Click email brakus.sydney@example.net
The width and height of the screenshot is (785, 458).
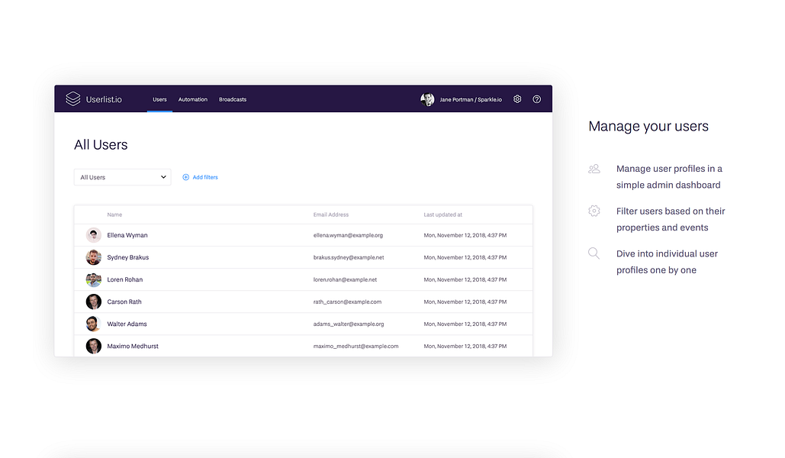pyautogui.click(x=349, y=257)
